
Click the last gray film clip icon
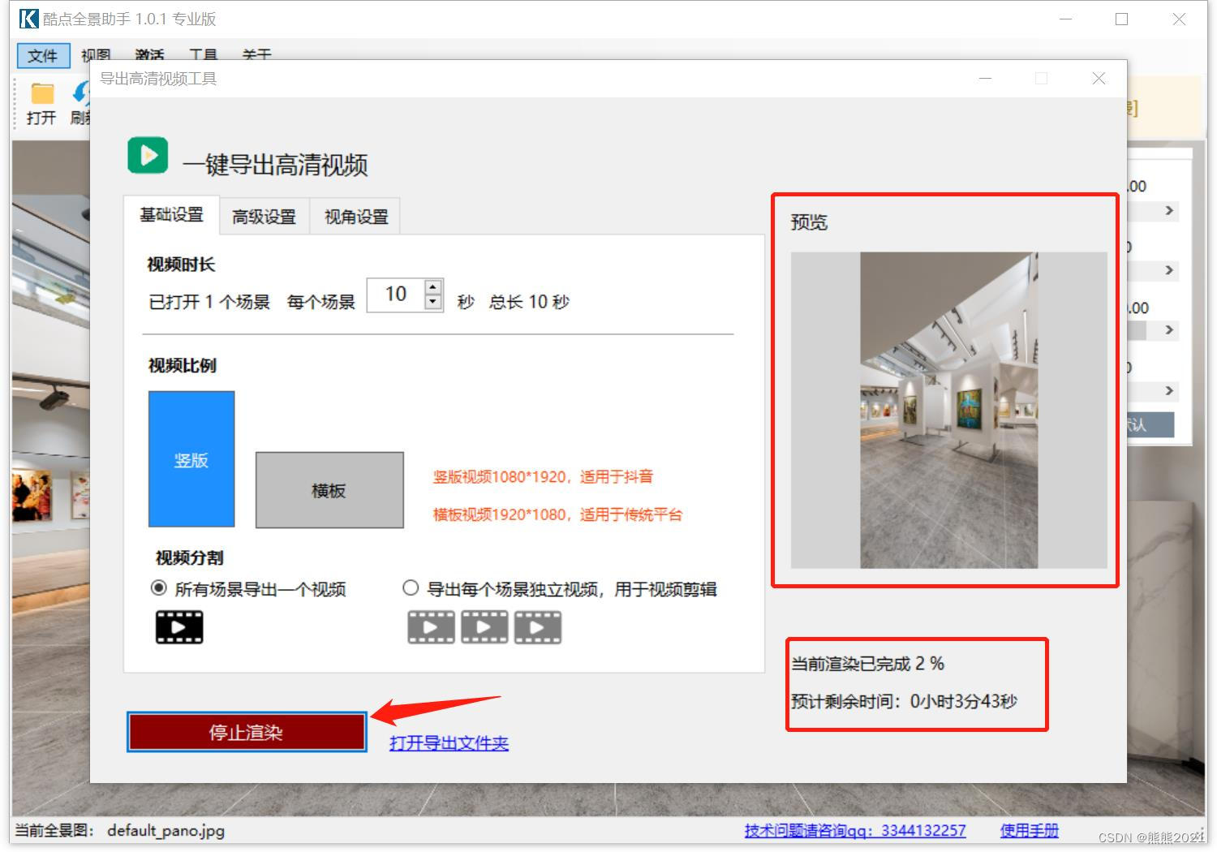tap(538, 627)
